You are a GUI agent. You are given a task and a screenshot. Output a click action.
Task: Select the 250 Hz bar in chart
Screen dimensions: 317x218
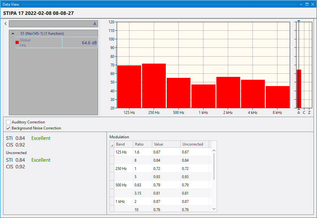point(154,85)
